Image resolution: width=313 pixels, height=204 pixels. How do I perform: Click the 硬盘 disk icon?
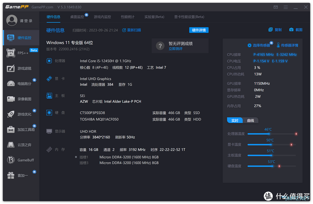coord(49,113)
